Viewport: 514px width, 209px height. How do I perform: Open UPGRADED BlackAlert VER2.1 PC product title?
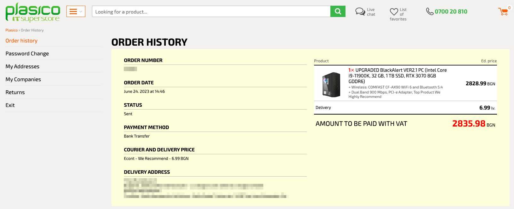click(397, 76)
